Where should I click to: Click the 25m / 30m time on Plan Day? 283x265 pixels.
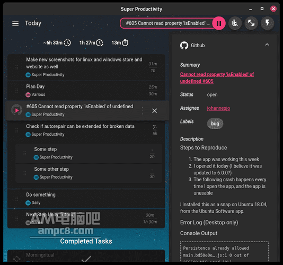tap(153, 91)
